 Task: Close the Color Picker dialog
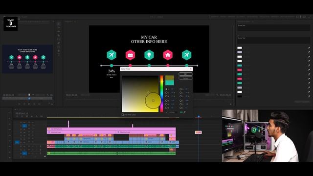click(x=191, y=69)
